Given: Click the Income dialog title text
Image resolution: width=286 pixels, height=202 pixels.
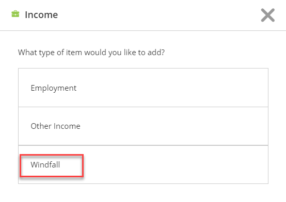Looking at the screenshot, I should (x=41, y=15).
